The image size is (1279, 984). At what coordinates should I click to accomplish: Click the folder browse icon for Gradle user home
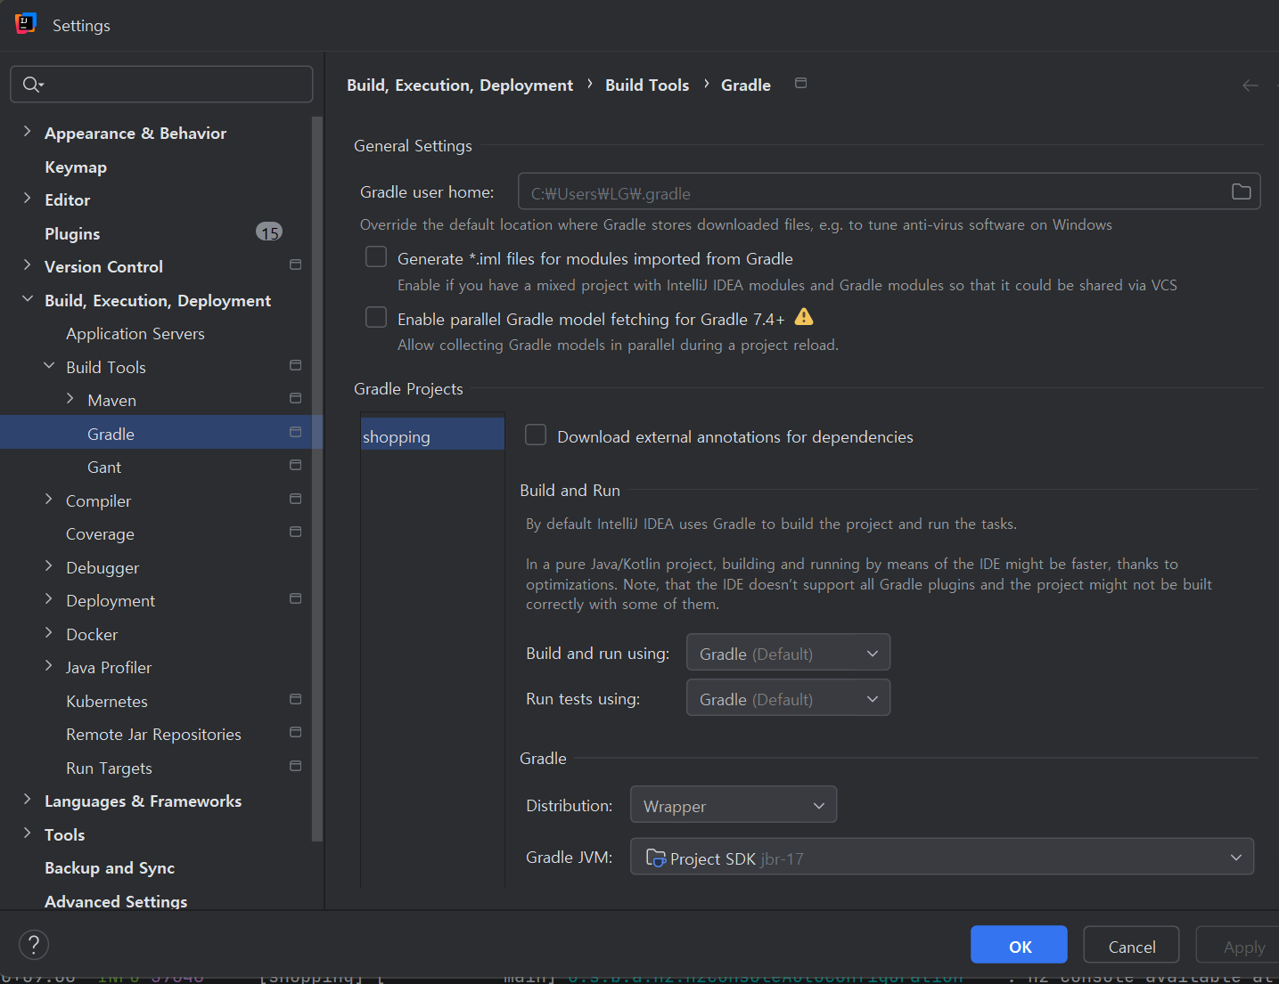tap(1241, 191)
